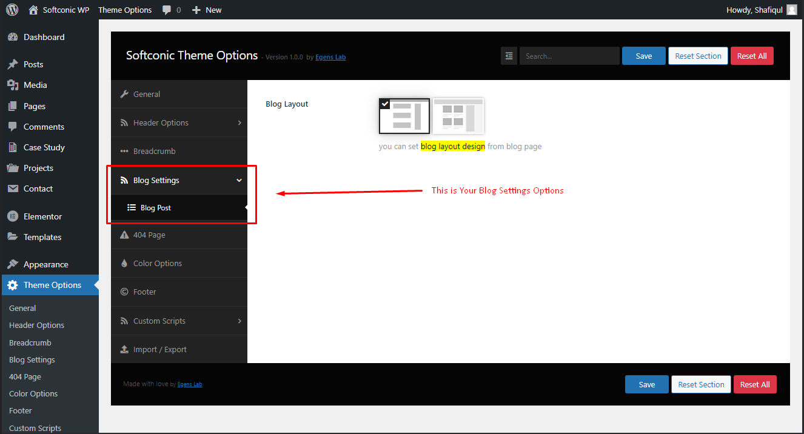Click the Contact envelope icon

pos(13,189)
